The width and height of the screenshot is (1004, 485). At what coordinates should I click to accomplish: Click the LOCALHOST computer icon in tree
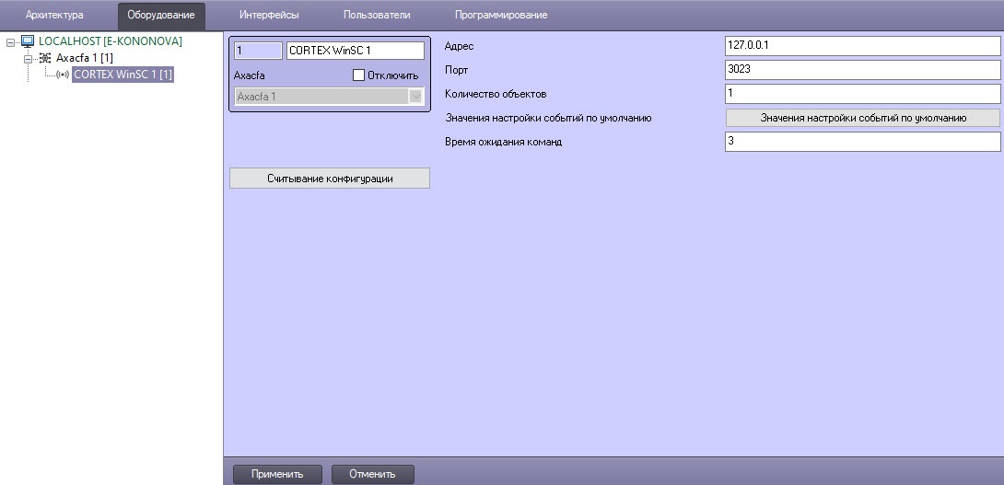(28, 41)
